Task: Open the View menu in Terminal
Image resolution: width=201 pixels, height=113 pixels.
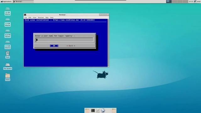Action: point(35,18)
